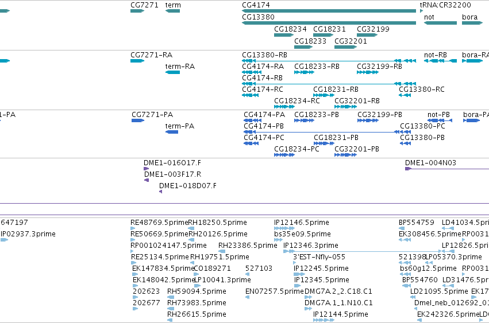The image size is (489, 323).
Task: Click protein CG18231-PB
Action: pos(336,138)
